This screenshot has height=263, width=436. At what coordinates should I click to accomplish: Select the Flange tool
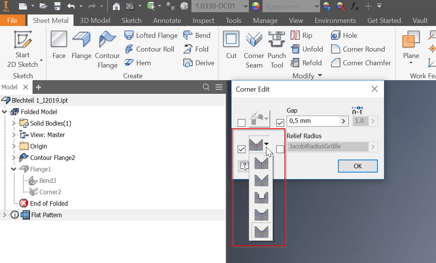82,45
